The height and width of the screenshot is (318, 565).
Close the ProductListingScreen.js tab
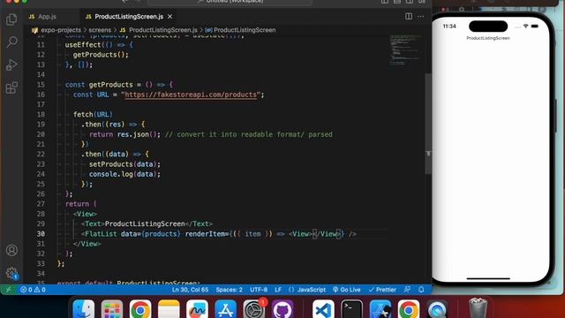click(x=169, y=17)
